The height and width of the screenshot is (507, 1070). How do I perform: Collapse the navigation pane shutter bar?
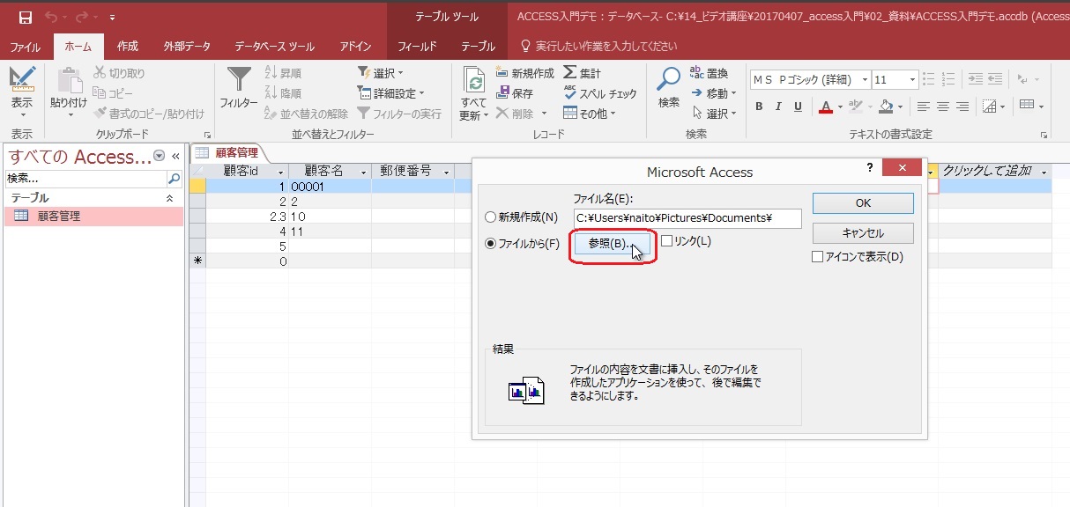click(175, 156)
